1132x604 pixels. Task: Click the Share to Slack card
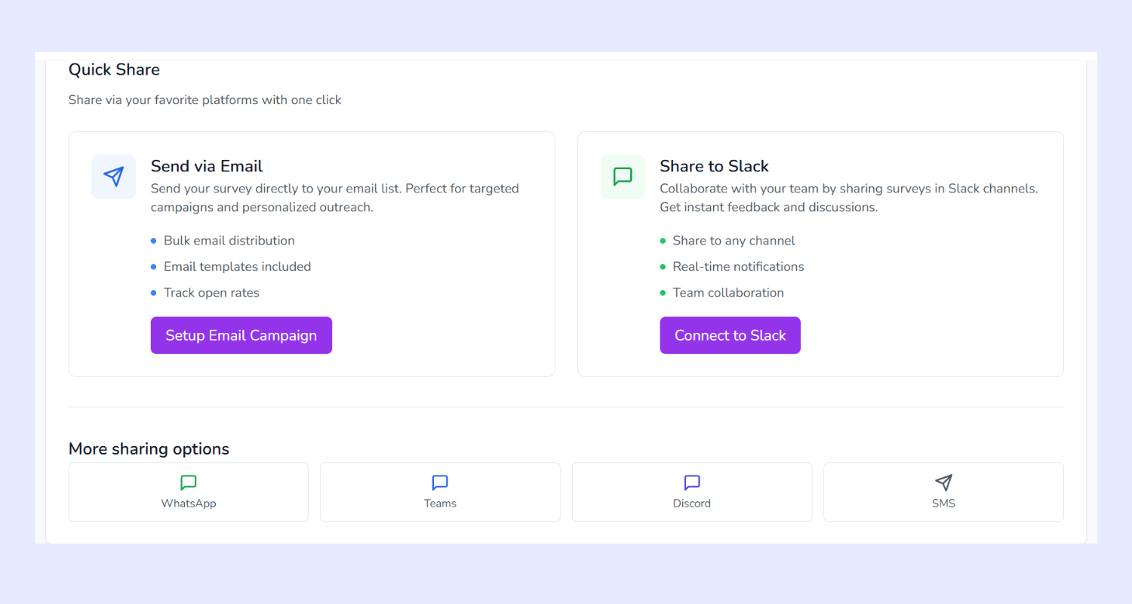pos(820,254)
